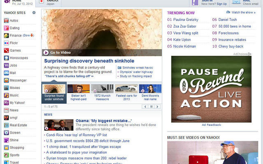263x164 pixels.
Task: Open the Shopping bag icon
Action: [7, 148]
